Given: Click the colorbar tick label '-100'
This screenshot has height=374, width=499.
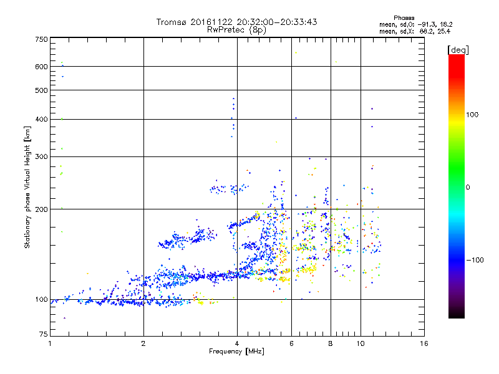Looking at the screenshot, I should pyautogui.click(x=475, y=260).
